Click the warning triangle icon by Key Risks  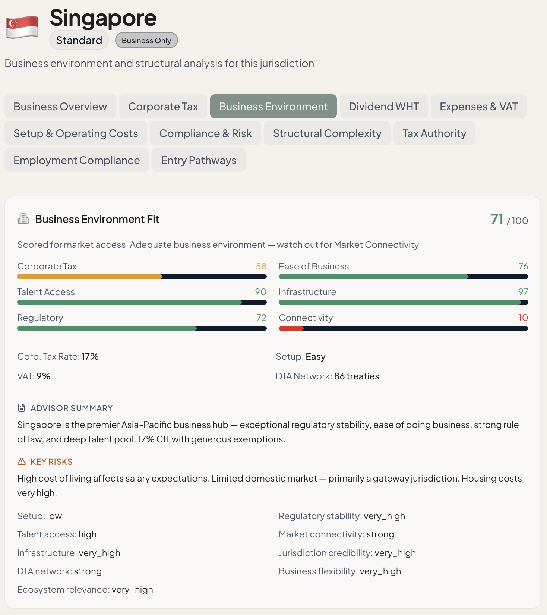[x=22, y=461]
